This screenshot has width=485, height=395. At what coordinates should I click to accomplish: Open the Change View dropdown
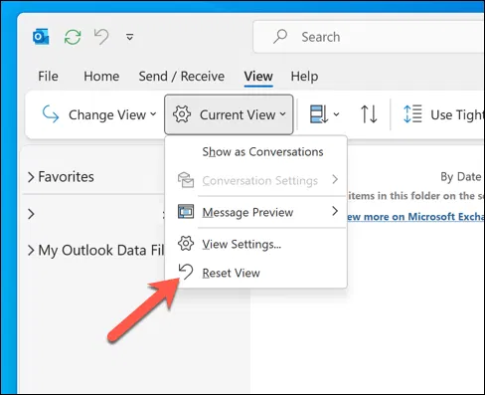click(99, 114)
